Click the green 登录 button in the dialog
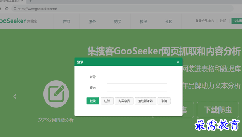This screenshot has height=137, width=242. 93,101
